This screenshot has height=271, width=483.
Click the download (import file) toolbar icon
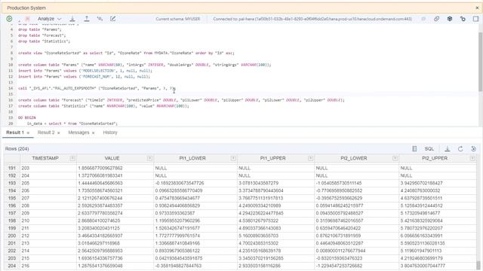click(72, 19)
